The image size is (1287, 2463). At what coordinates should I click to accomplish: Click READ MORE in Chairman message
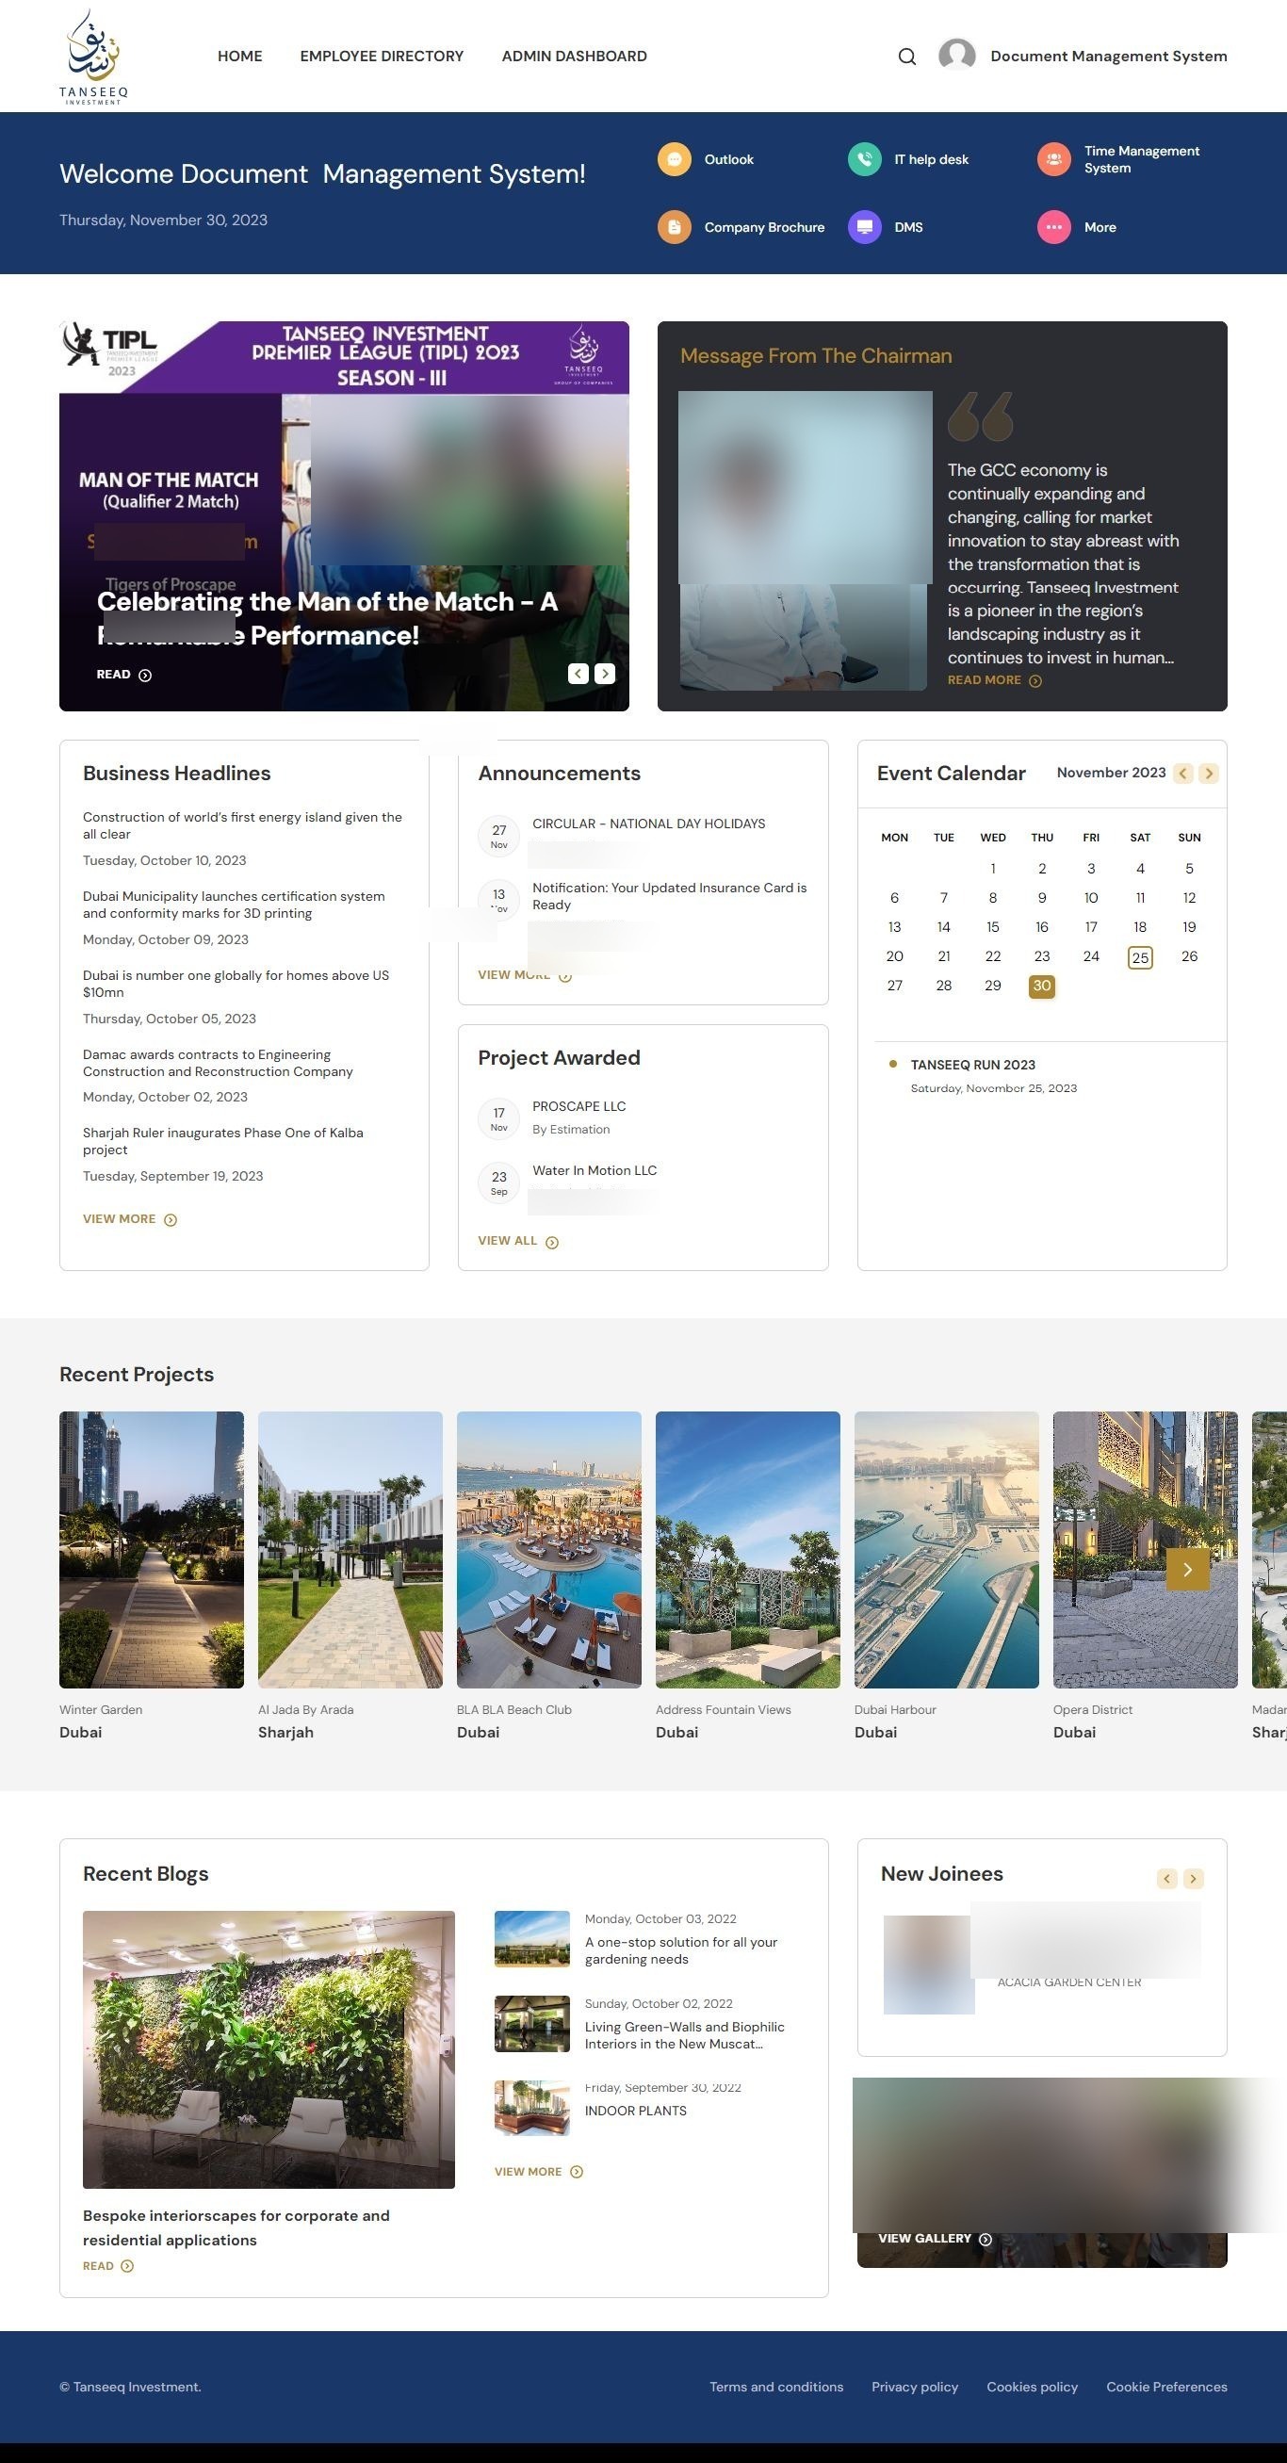pyautogui.click(x=994, y=681)
